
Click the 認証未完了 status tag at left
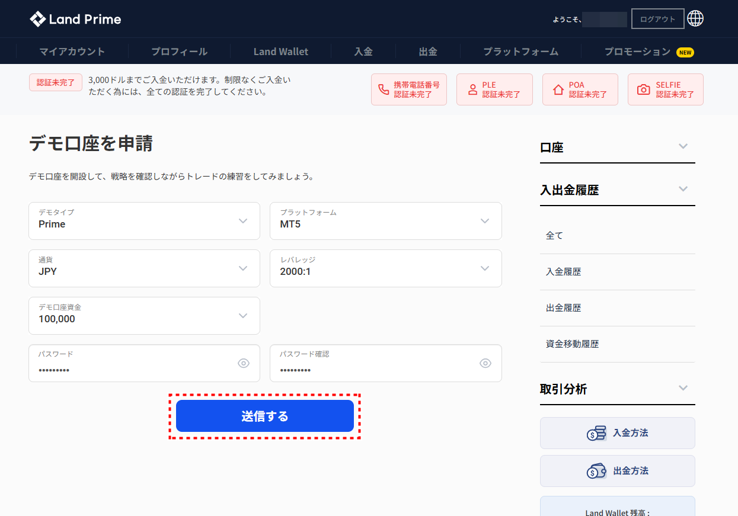pos(56,82)
